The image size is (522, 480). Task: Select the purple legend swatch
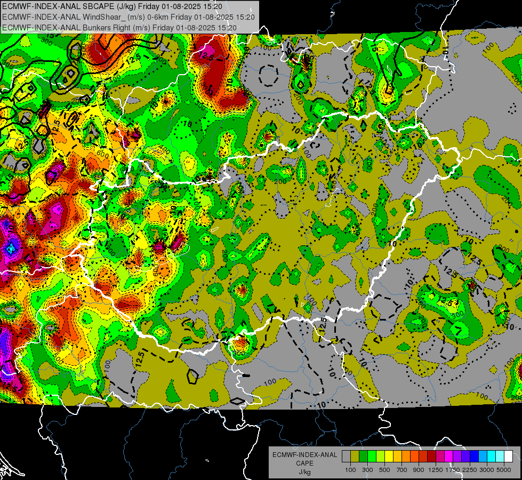pyautogui.click(x=457, y=457)
